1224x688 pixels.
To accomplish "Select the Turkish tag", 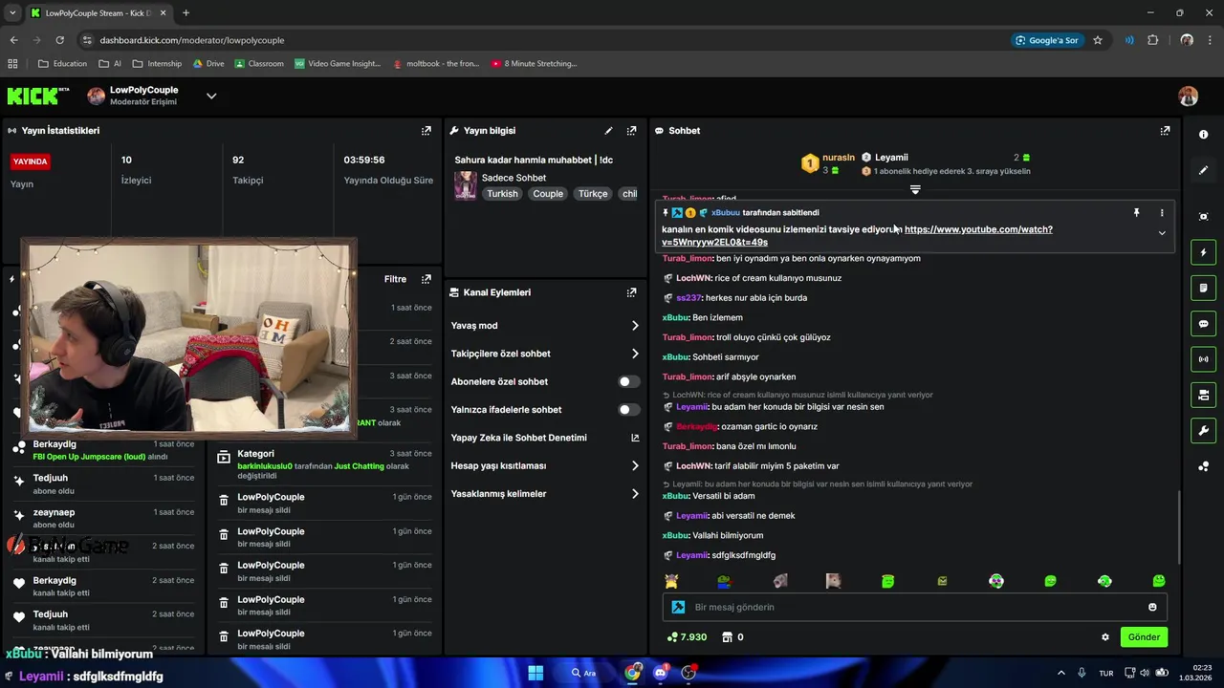I will point(502,193).
